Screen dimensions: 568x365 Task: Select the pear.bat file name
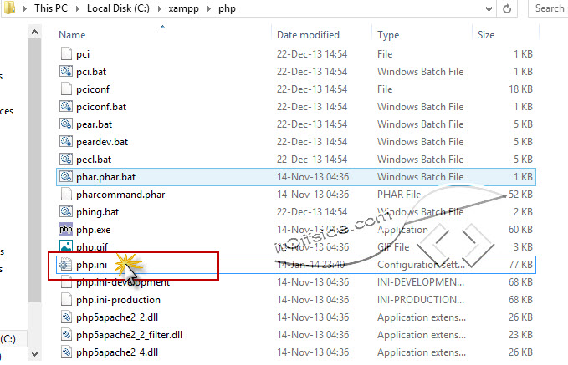[x=95, y=124]
